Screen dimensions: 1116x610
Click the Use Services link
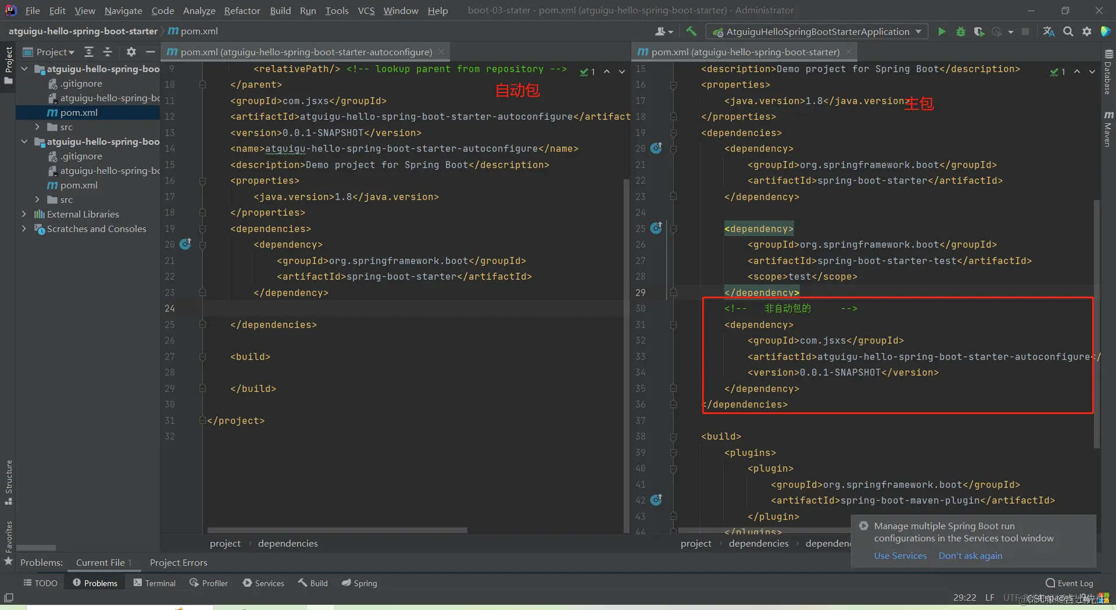900,555
